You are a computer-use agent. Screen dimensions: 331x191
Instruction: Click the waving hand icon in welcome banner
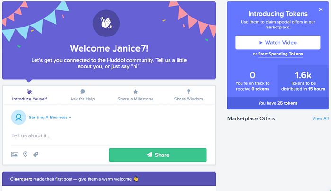click(106, 23)
